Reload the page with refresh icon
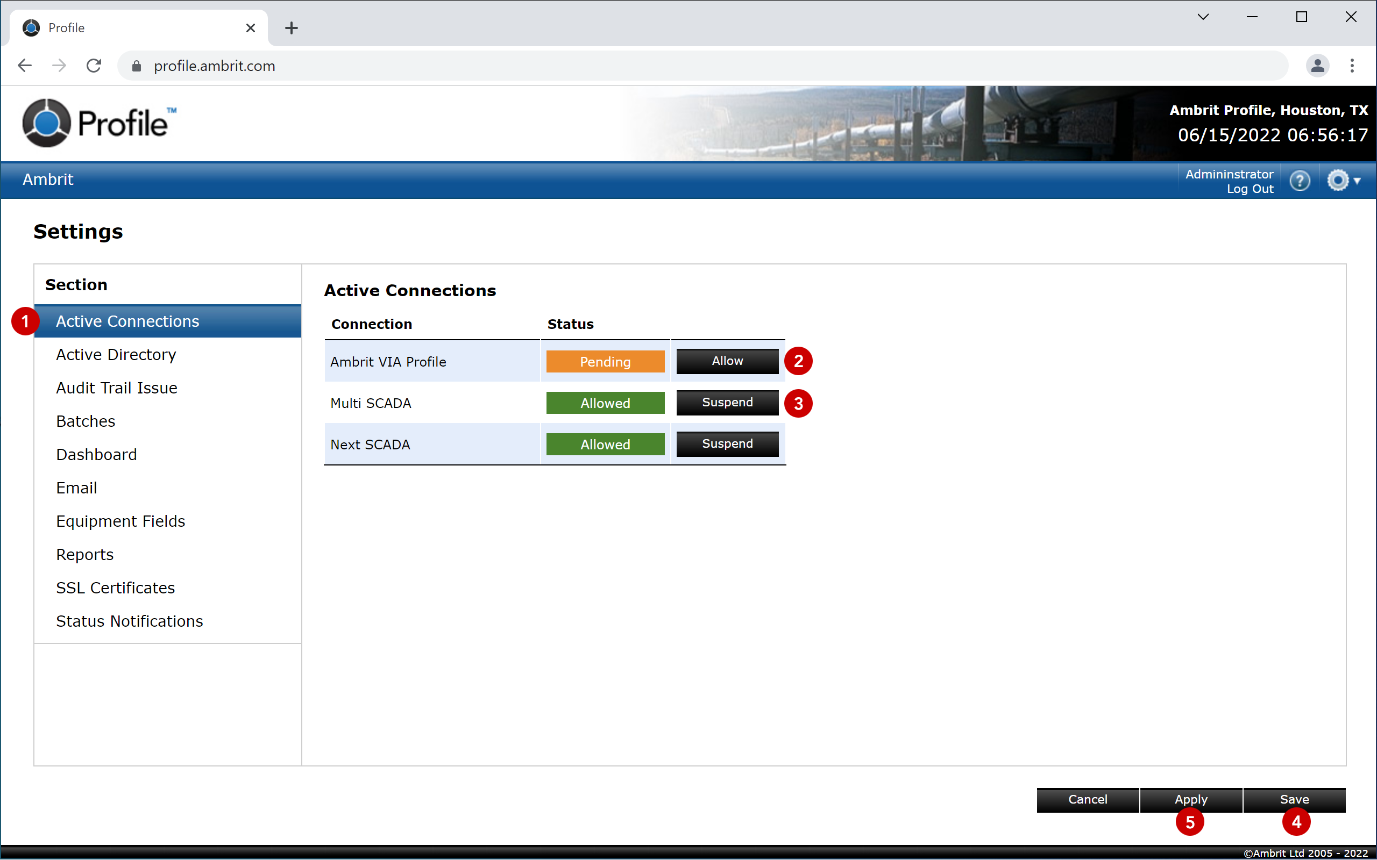 point(94,66)
